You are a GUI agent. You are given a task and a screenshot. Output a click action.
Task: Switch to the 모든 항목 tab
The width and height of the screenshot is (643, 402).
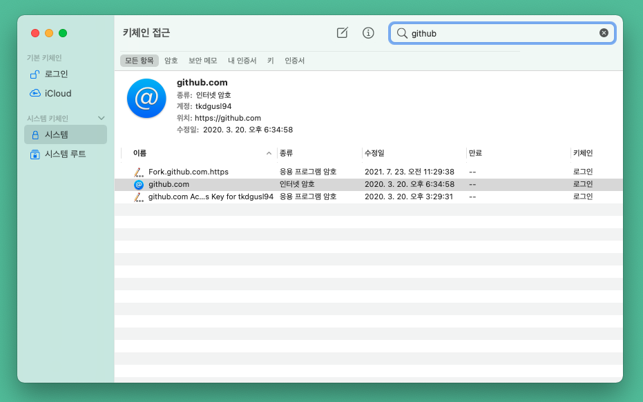(140, 61)
